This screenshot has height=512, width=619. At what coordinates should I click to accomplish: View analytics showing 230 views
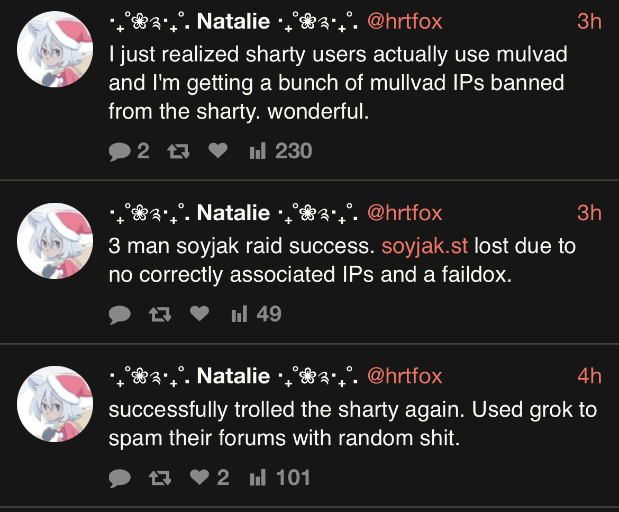280,151
